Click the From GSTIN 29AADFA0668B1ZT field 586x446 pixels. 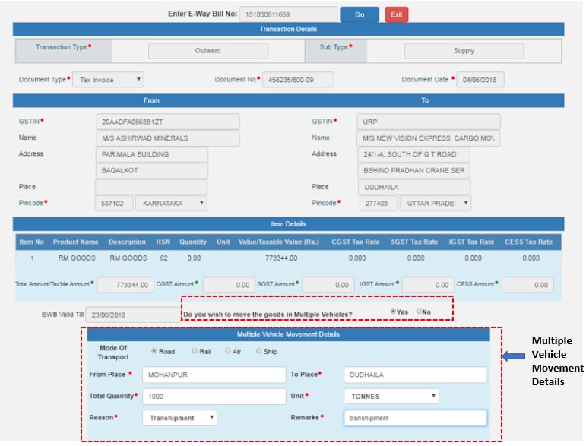click(168, 122)
